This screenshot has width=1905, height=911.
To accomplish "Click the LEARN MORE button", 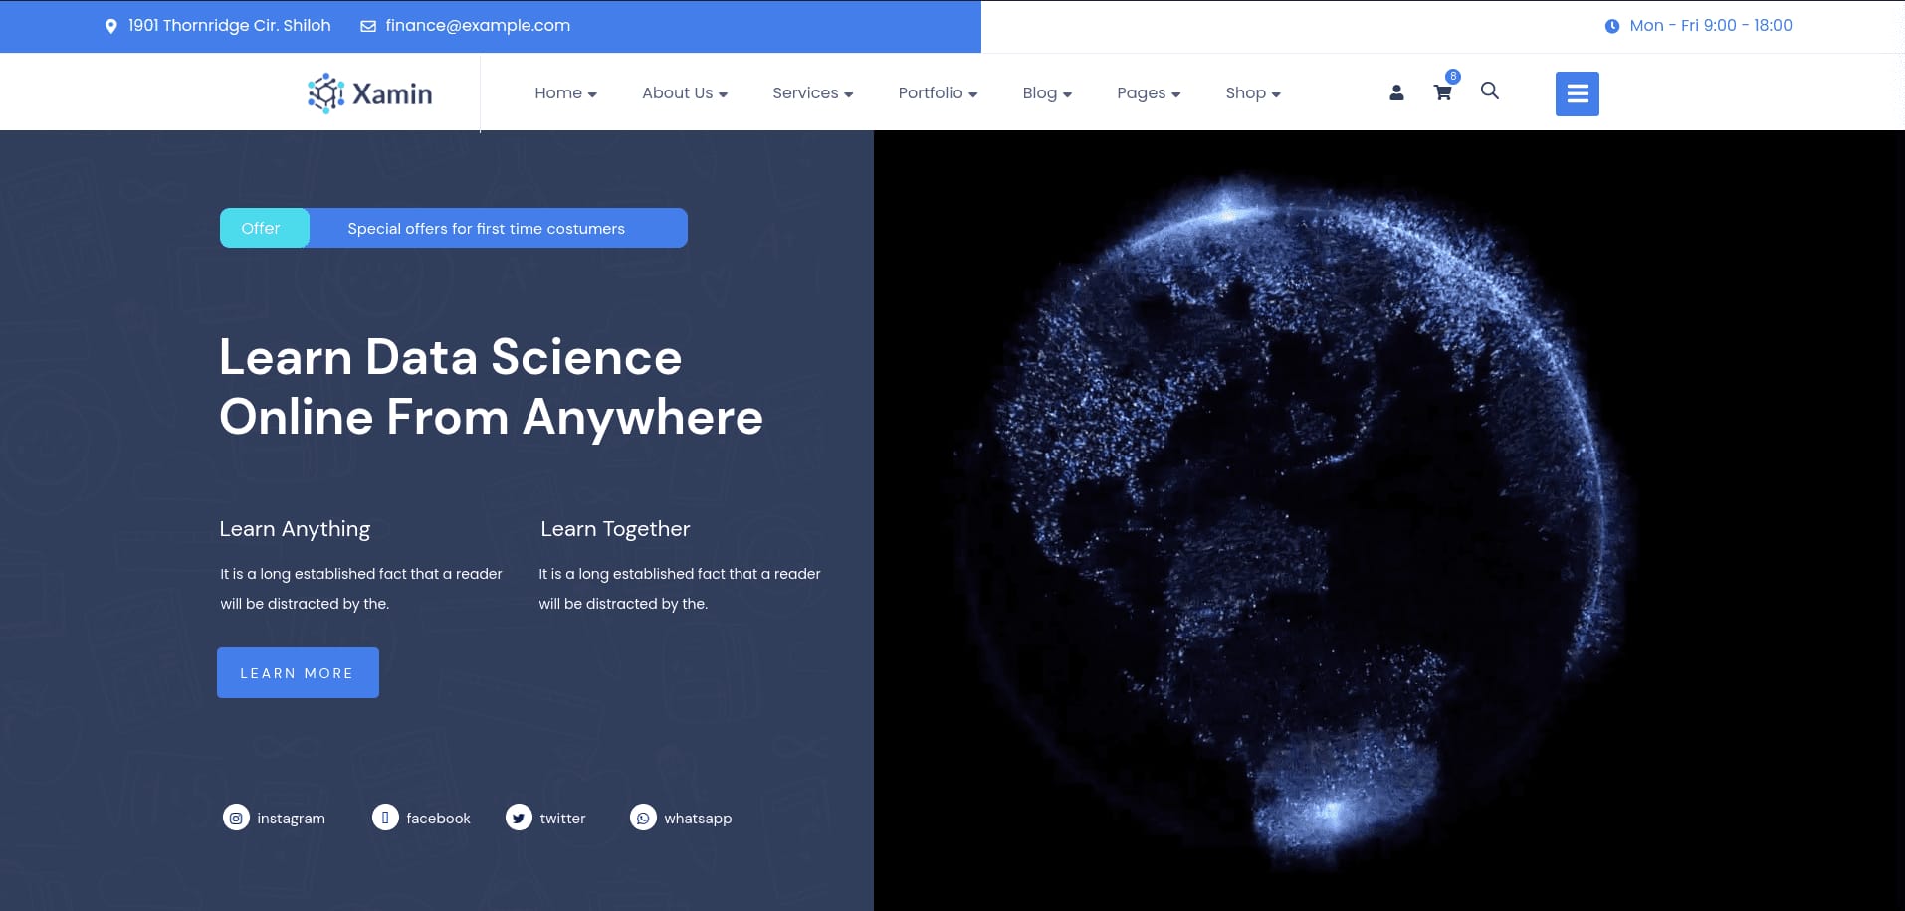I will (x=298, y=673).
